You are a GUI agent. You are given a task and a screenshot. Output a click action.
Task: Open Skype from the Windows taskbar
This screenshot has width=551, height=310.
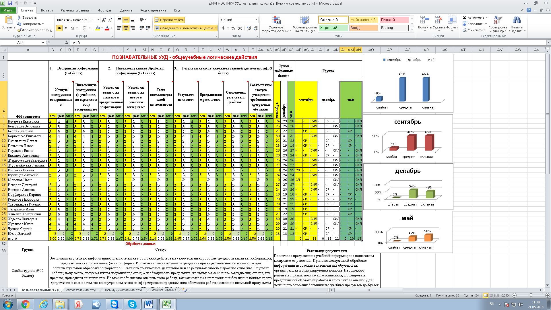pos(132,304)
